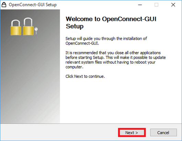Image resolution: width=182 pixels, height=141 pixels.
Task: Cancel the OpenConnect-GUI installation
Action: [163, 132]
